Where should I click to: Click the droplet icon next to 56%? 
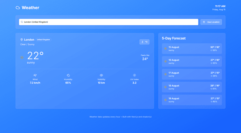tap(211, 50)
